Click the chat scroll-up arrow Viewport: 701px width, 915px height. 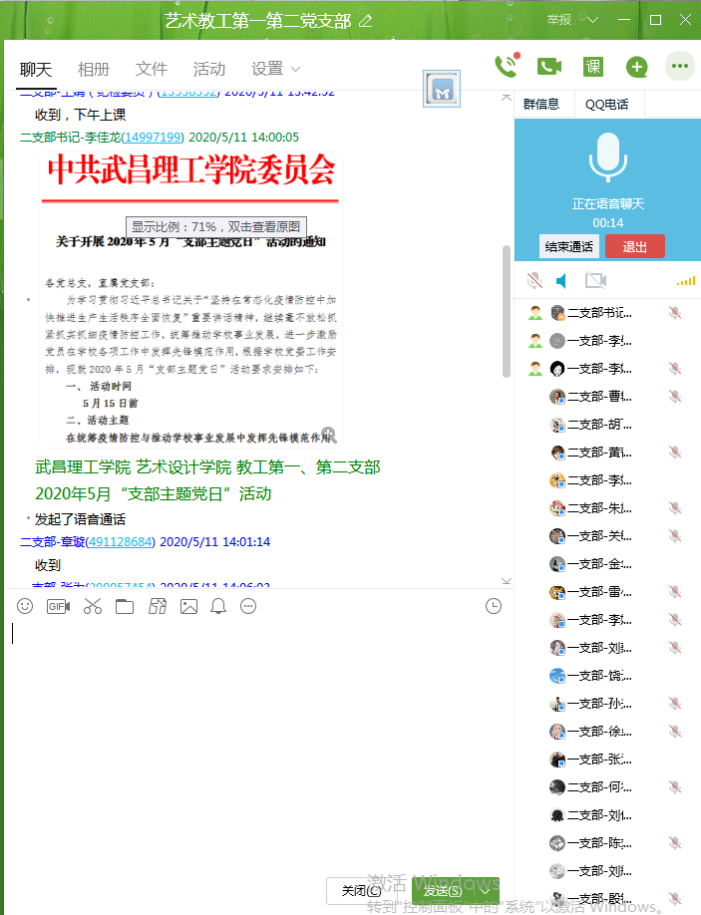[x=506, y=98]
